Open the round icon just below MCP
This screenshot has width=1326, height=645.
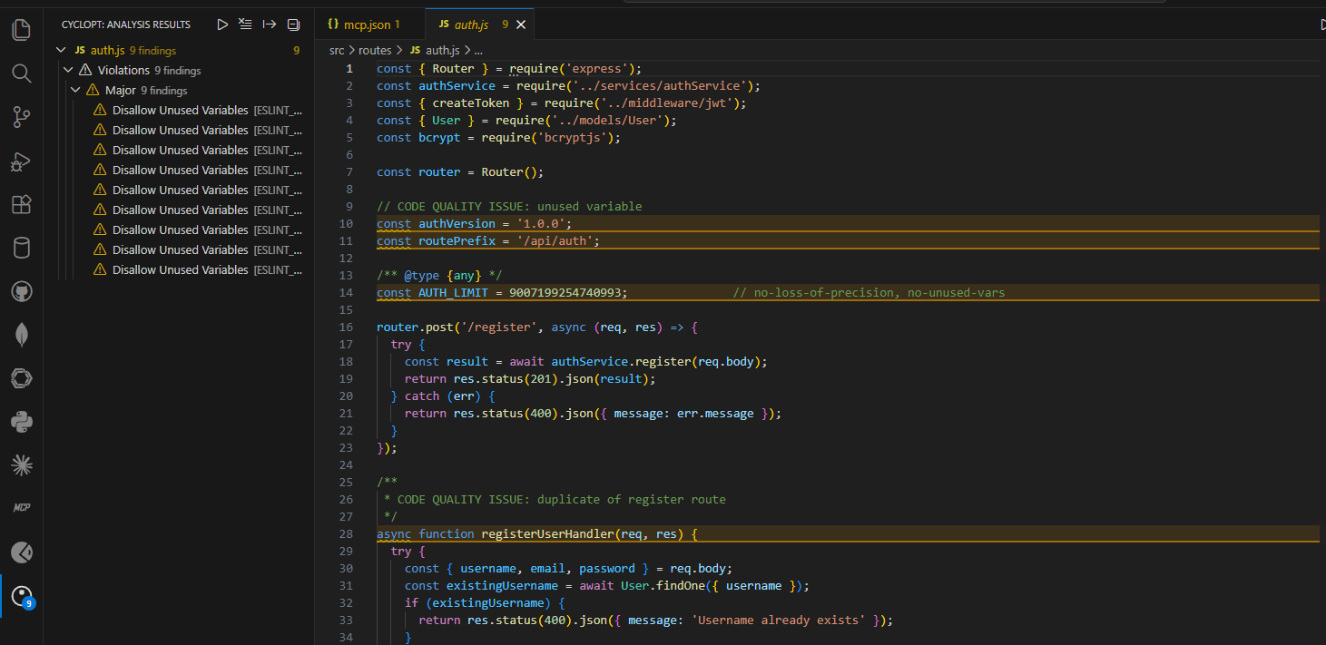pos(21,552)
